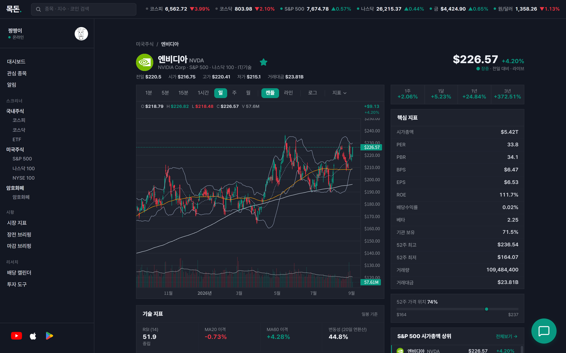The width and height of the screenshot is (566, 353).
Task: Focus the 종목·지수·코인 검색 search field
Action: coord(84,9)
